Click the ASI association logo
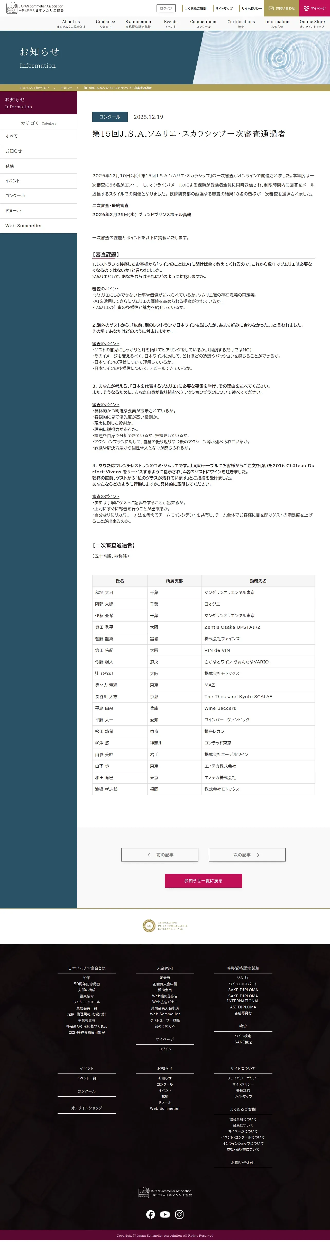The image size is (330, 1242). [165, 925]
